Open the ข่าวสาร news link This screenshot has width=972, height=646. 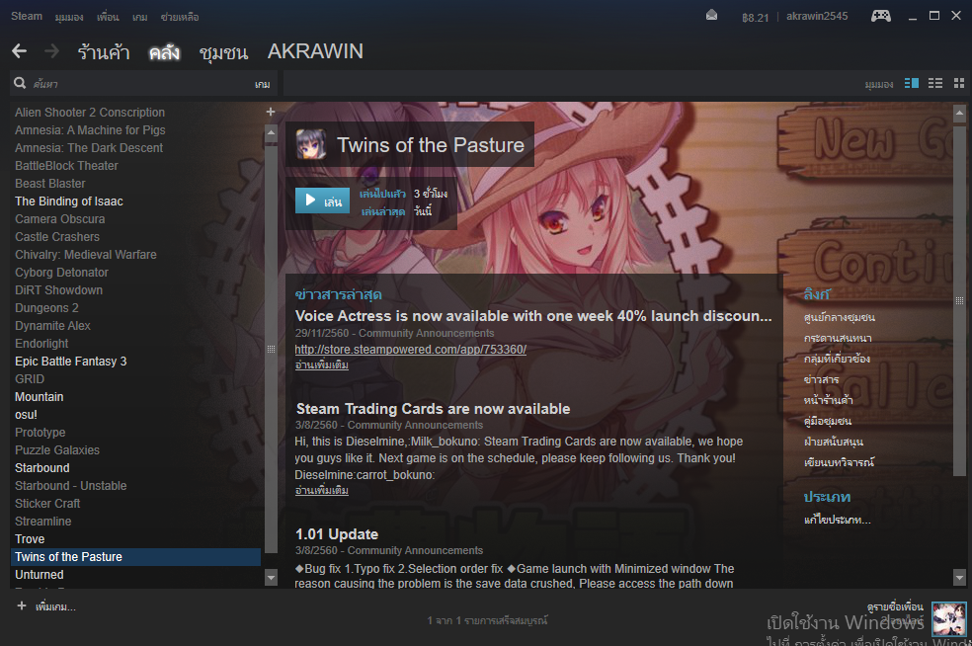click(x=821, y=379)
